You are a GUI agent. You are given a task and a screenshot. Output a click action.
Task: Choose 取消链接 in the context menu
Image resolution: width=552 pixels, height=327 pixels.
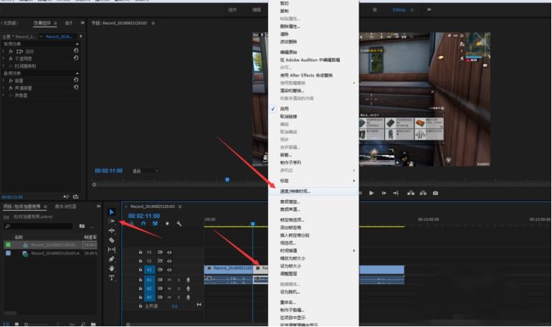coord(314,116)
